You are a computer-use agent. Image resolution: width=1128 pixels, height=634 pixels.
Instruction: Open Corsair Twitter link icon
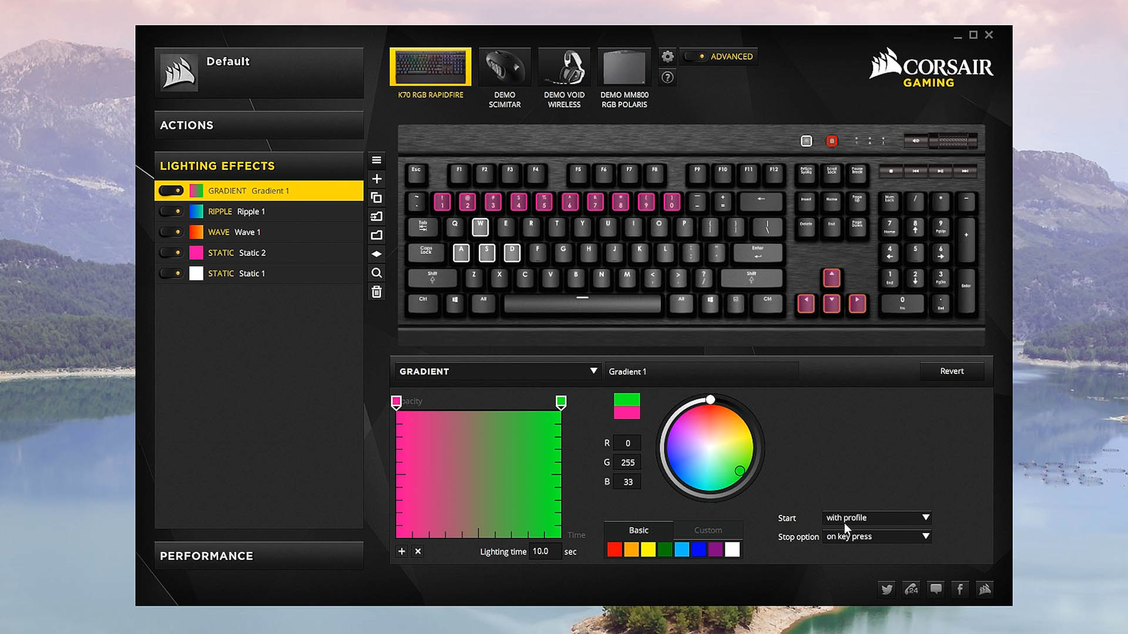pos(887,589)
